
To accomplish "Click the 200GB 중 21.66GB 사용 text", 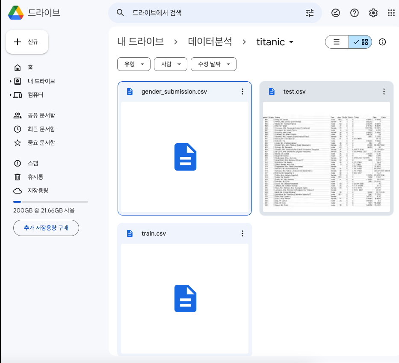I will point(44,210).
